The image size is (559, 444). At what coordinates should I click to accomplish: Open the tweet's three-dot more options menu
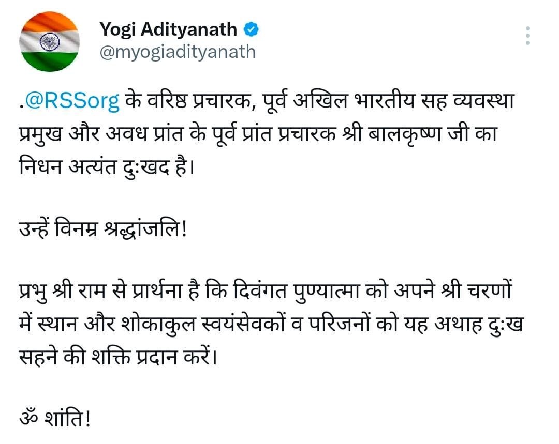tap(527, 36)
